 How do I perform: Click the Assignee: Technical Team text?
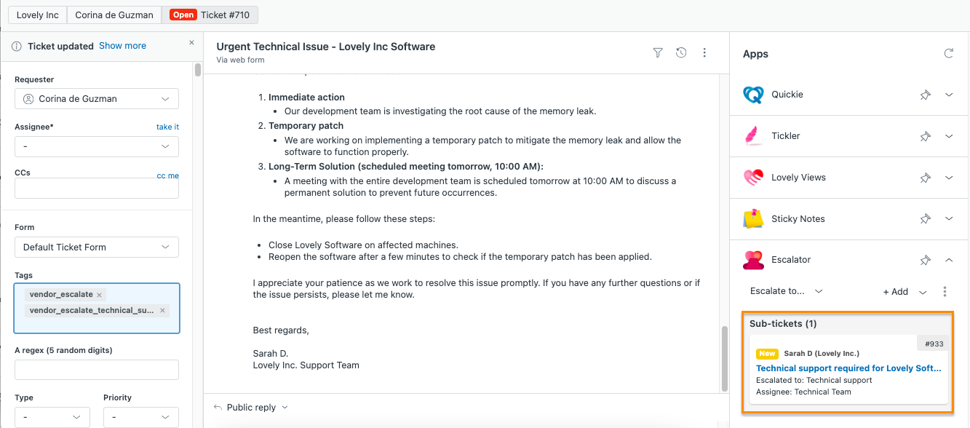pyautogui.click(x=803, y=392)
